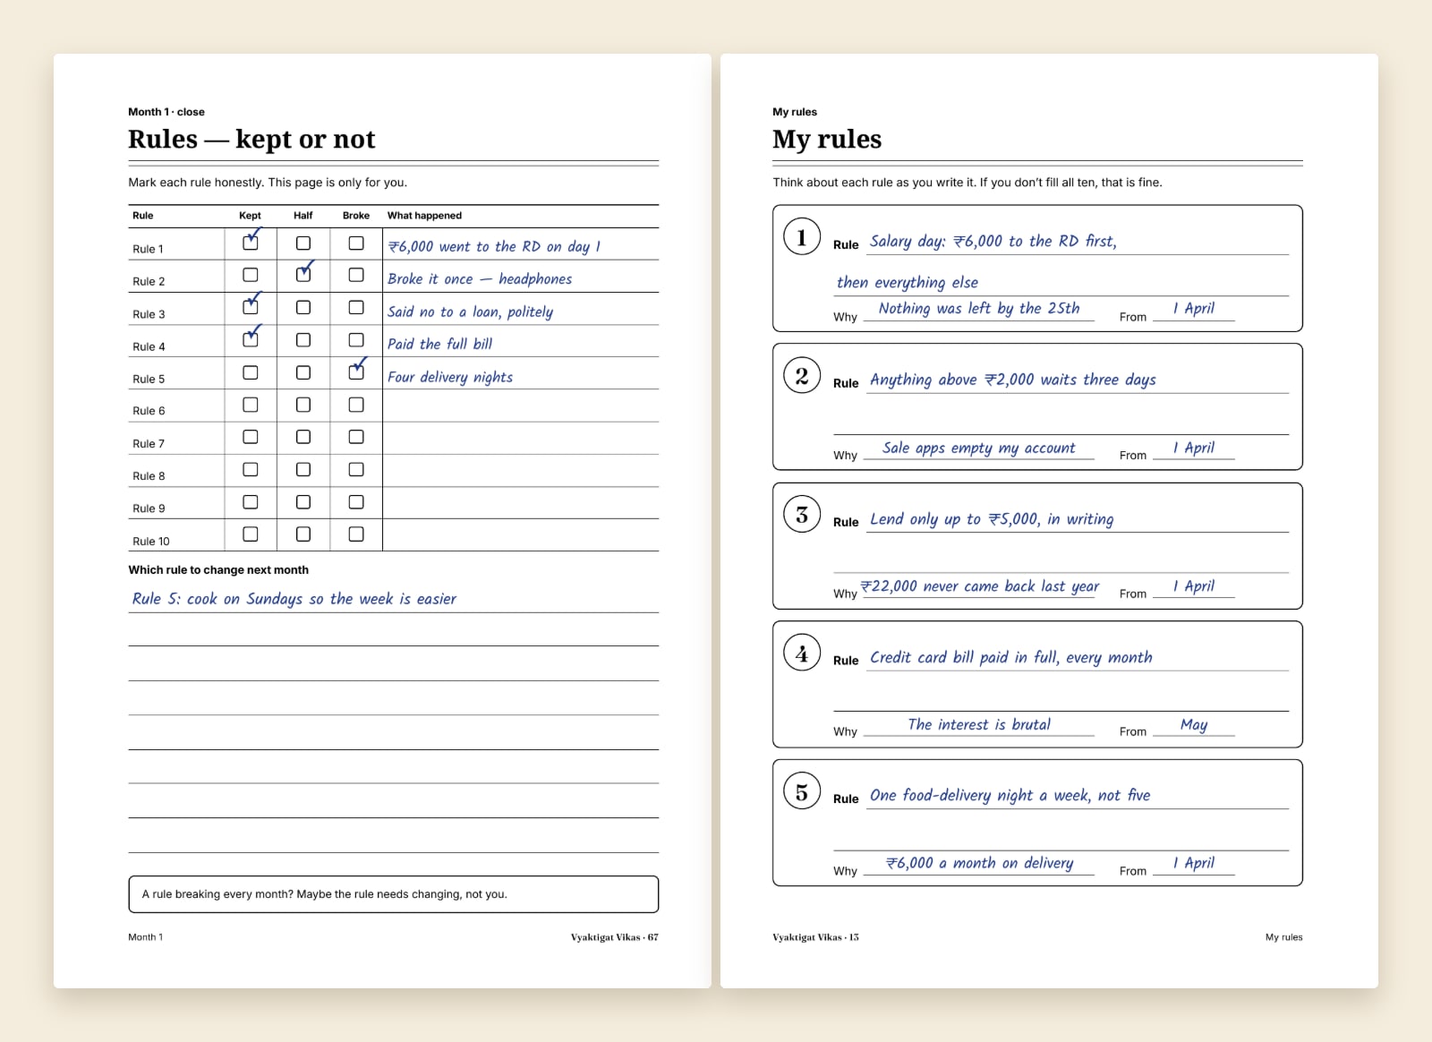Toggle the Kept checkbox for Rule 4
1432x1042 pixels.
coord(251,340)
